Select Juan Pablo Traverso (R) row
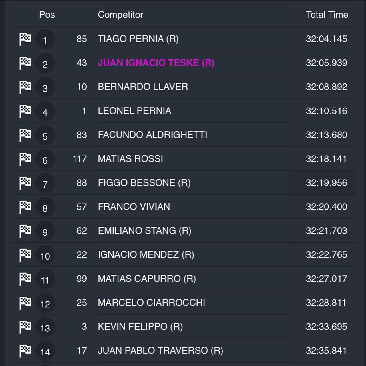Viewport: 366px width, 366px height. [184, 351]
